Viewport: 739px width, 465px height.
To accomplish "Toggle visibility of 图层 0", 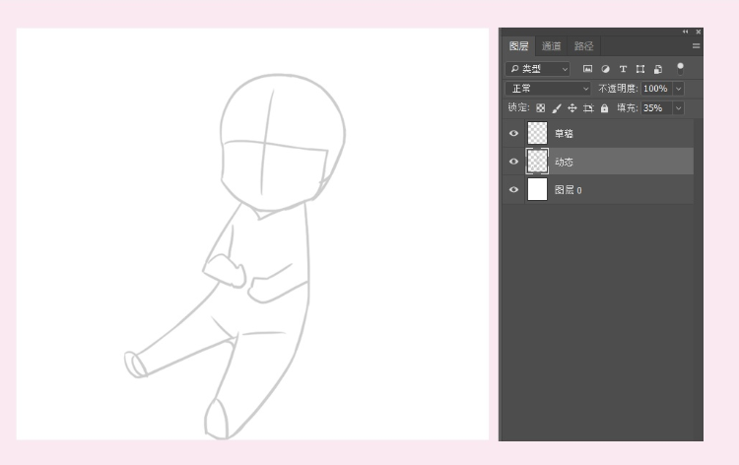I will pyautogui.click(x=513, y=189).
